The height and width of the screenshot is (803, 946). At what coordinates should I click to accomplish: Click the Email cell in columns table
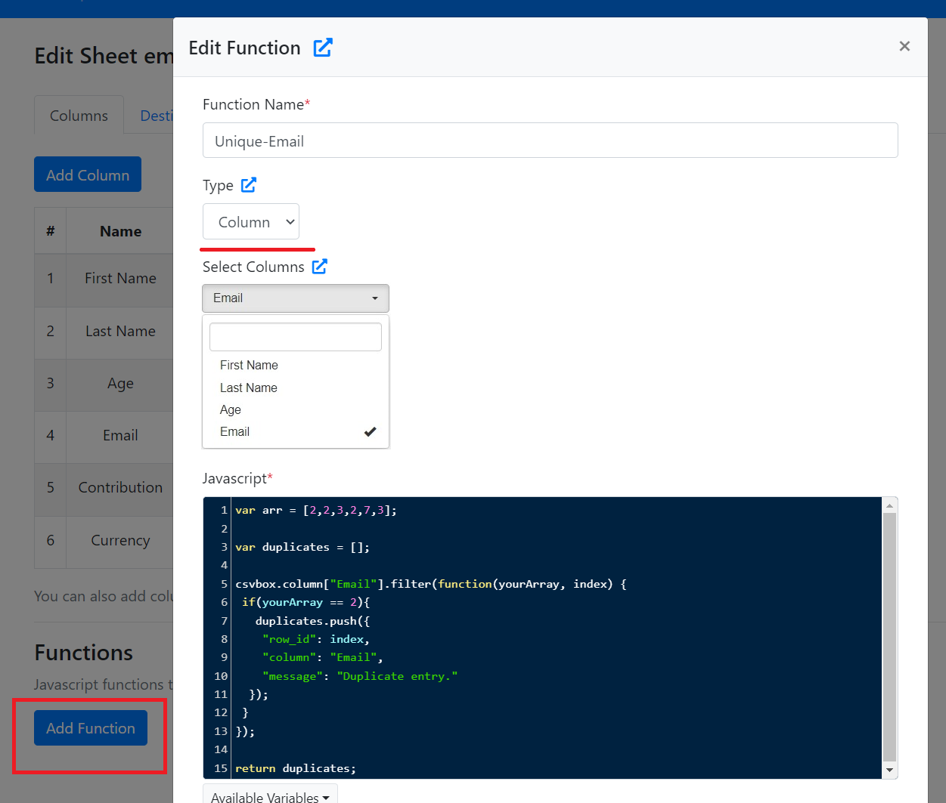[120, 435]
